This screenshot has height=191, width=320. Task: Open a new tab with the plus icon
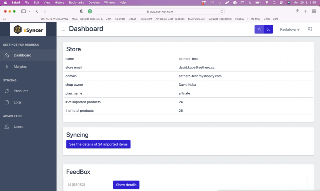point(306,11)
